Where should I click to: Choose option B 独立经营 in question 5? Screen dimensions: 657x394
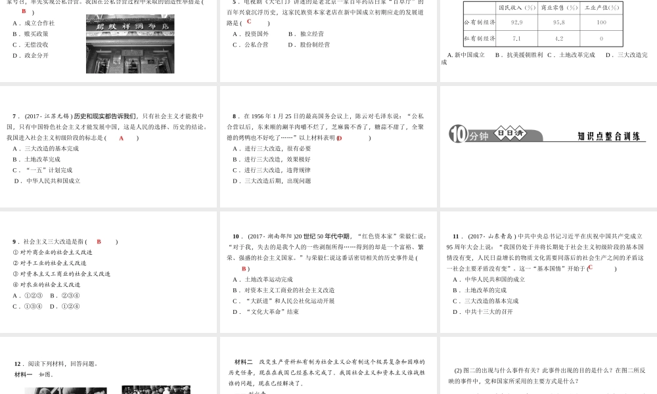tap(306, 34)
